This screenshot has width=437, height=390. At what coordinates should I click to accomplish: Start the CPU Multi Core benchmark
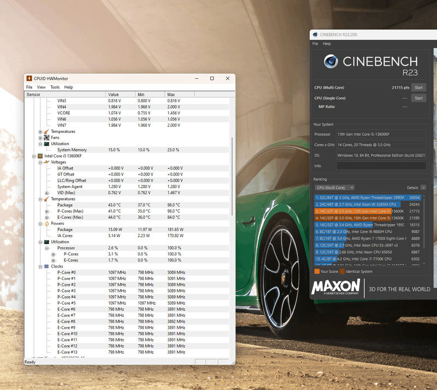click(418, 88)
